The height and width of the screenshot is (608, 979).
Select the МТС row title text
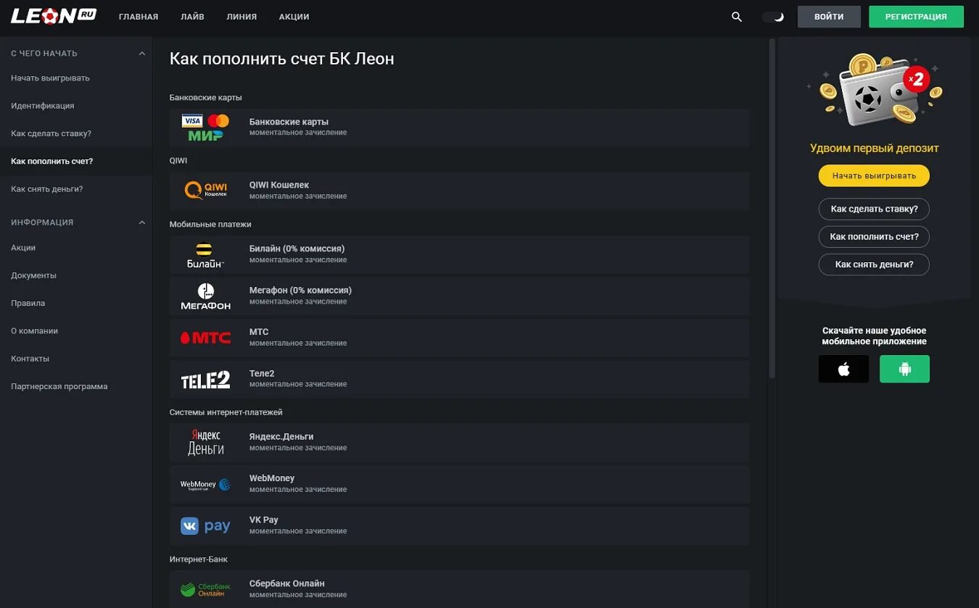coord(259,332)
